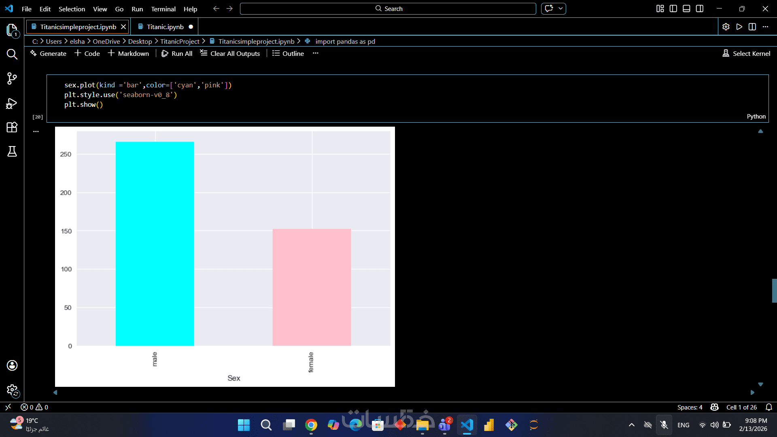Open the Source Control view
The height and width of the screenshot is (437, 777).
(x=12, y=78)
